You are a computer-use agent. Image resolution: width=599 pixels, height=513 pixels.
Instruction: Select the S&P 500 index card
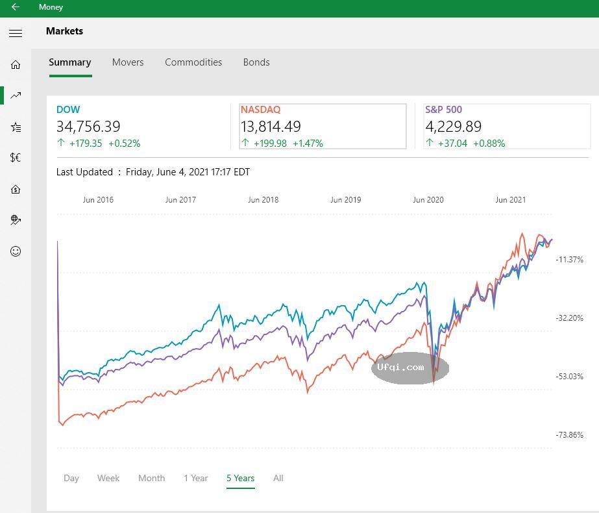506,126
